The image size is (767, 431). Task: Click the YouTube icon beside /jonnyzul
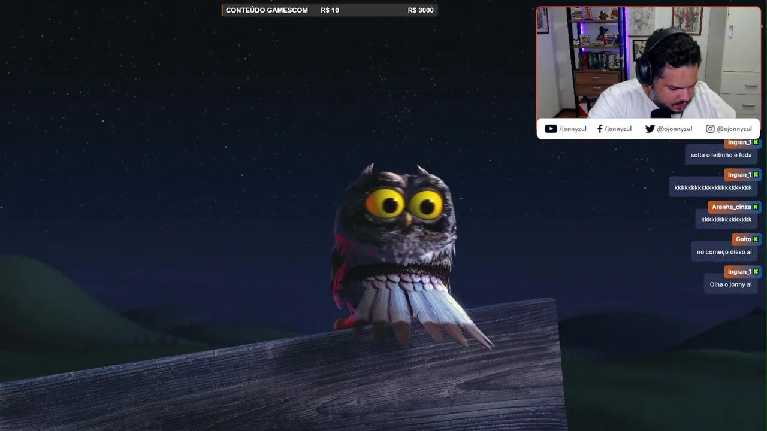click(551, 129)
